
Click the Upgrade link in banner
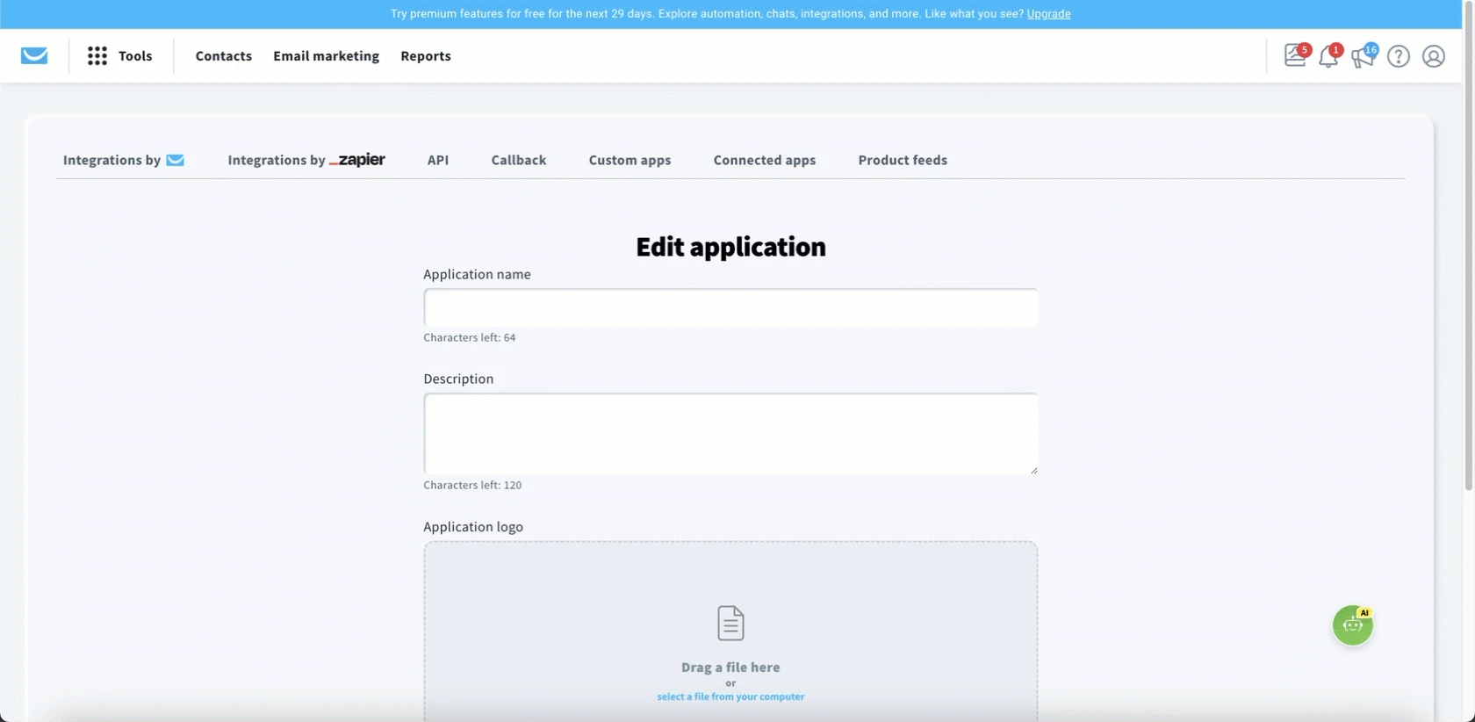[x=1048, y=14]
